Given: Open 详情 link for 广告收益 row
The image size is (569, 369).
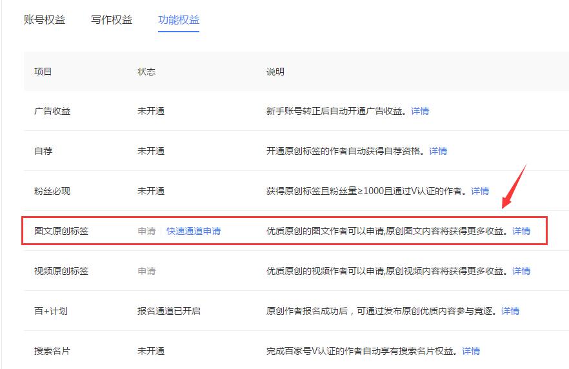Looking at the screenshot, I should [420, 111].
